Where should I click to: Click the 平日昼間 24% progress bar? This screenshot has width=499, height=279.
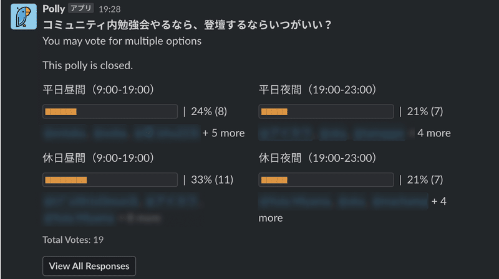coord(110,111)
